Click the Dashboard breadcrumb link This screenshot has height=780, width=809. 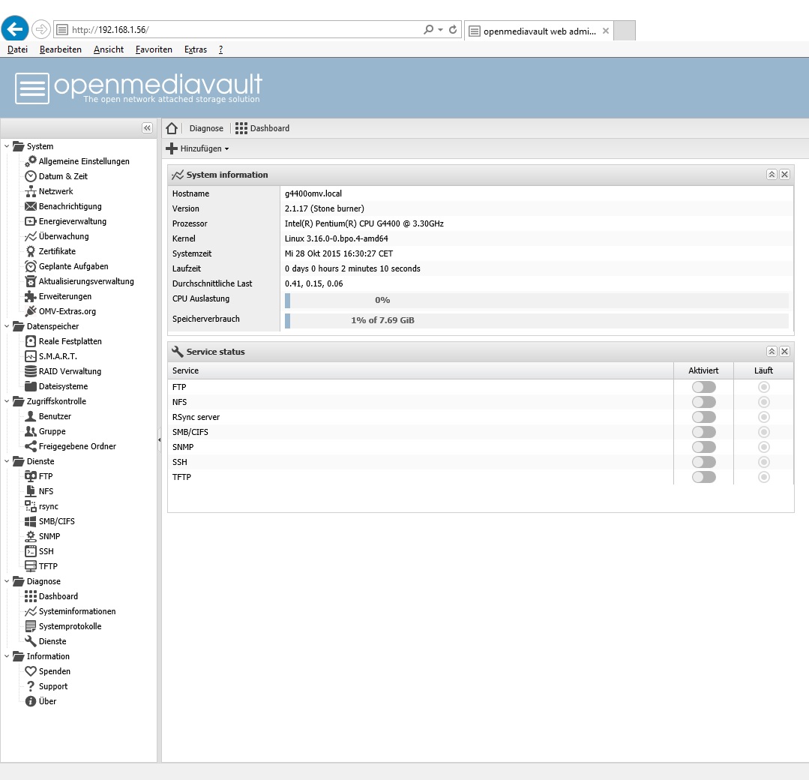point(262,128)
